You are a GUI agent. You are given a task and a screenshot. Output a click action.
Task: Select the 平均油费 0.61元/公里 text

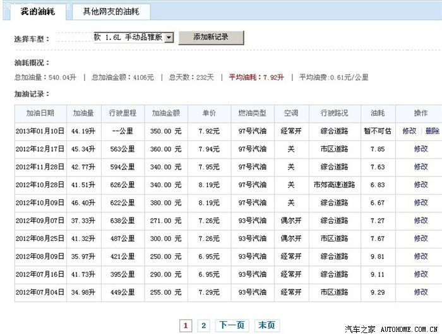coord(334,77)
